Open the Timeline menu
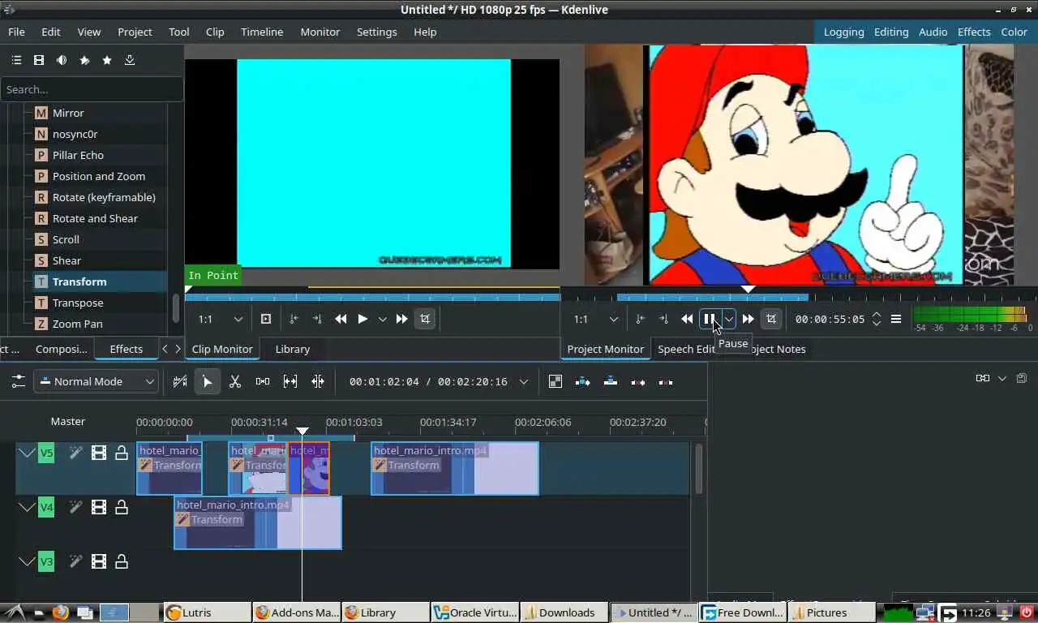The height and width of the screenshot is (623, 1038). point(261,32)
